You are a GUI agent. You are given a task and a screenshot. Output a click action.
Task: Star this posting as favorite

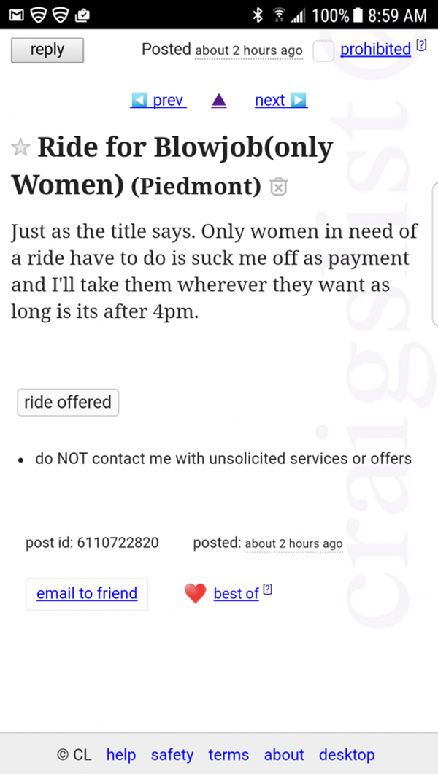click(x=20, y=148)
